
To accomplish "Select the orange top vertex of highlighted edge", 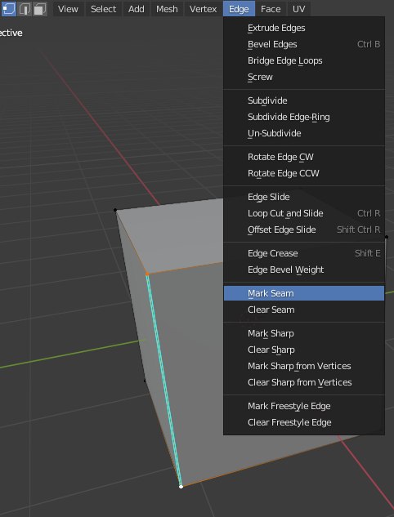I will 147,274.
